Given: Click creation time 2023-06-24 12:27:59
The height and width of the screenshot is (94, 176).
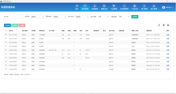Looking at the screenshot, I should (153, 62).
